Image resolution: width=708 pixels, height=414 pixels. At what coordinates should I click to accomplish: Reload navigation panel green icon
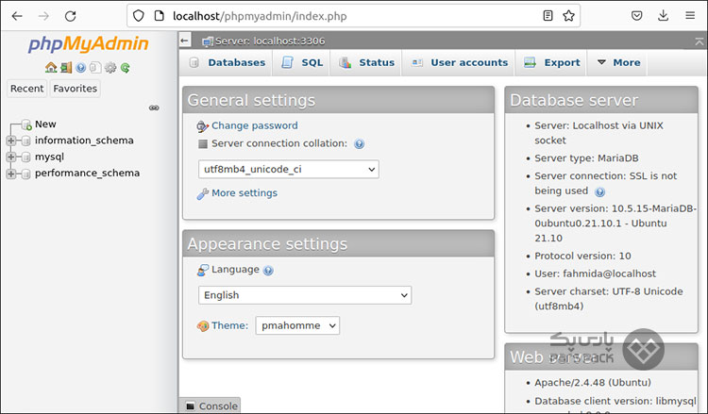pyautogui.click(x=125, y=68)
